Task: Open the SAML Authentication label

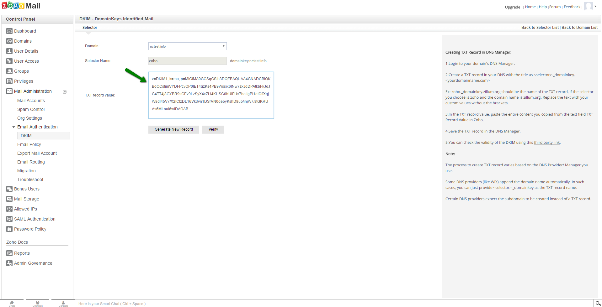Action: (35, 219)
